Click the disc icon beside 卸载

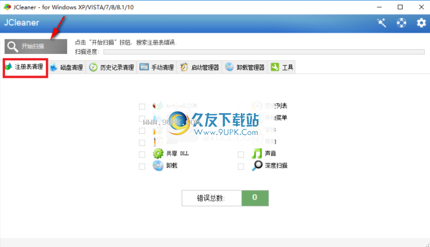point(158,166)
